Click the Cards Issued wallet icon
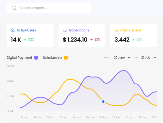The image size is (163, 123). point(117,30)
